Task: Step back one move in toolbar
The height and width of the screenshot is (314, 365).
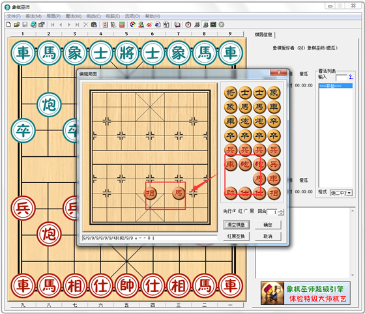Action: coord(61,24)
